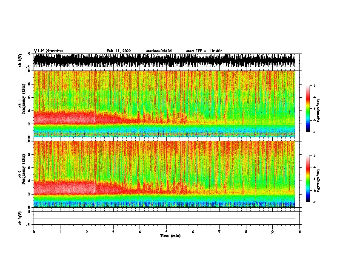Select the "start UT = 10:40: 1" text
The image size is (337, 260).
(x=205, y=51)
